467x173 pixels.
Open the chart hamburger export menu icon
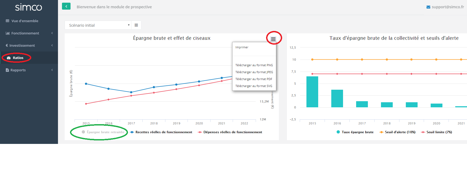(x=273, y=39)
